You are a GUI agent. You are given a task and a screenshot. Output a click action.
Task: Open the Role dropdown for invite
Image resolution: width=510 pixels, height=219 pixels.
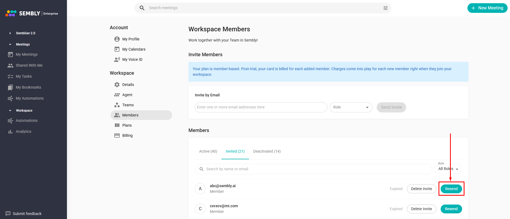click(x=351, y=107)
